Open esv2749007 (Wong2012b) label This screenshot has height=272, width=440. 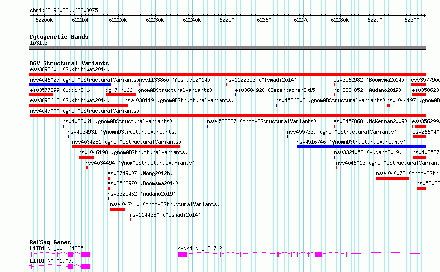point(140,173)
